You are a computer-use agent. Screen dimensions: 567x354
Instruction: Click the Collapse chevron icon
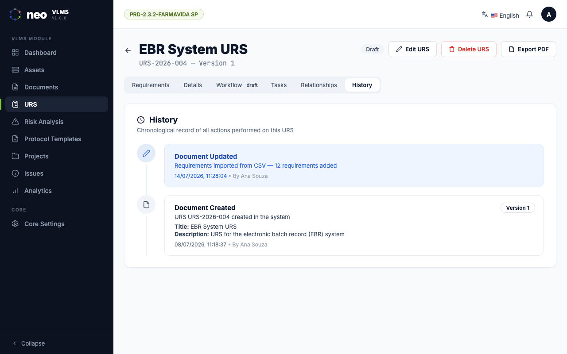point(15,343)
